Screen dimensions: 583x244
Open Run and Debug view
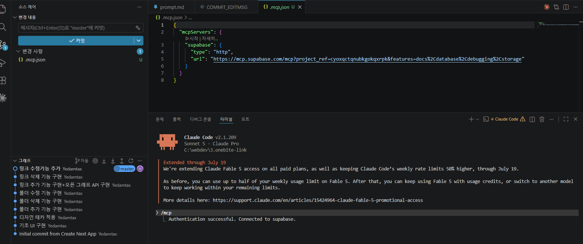(3, 63)
